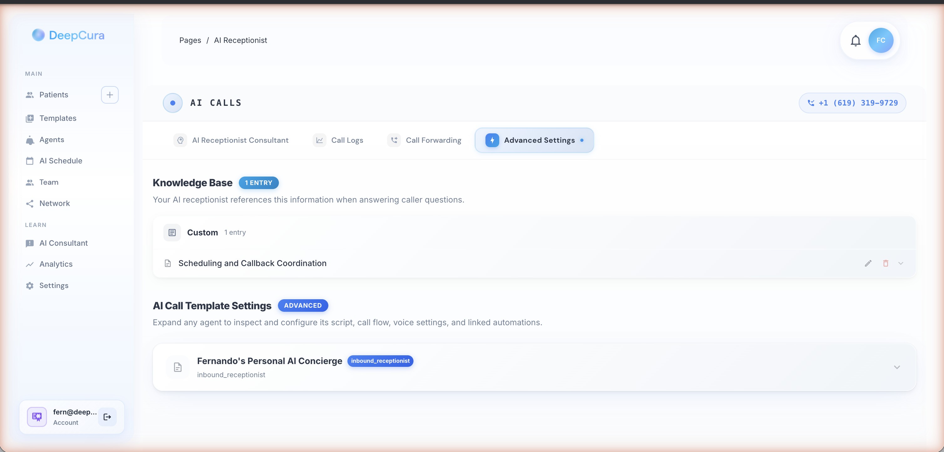Open the fern@deep... account entry
944x452 pixels.
coord(72,417)
